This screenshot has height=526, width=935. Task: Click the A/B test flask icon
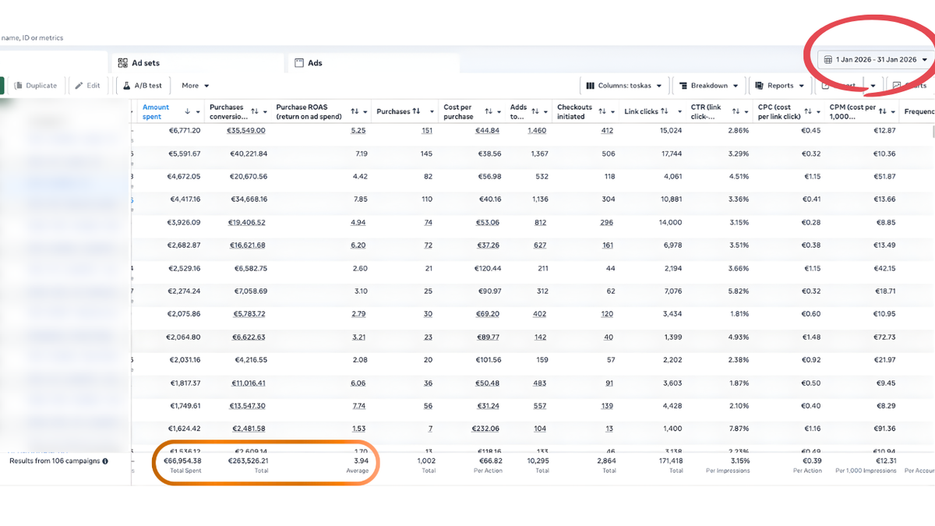coord(127,86)
